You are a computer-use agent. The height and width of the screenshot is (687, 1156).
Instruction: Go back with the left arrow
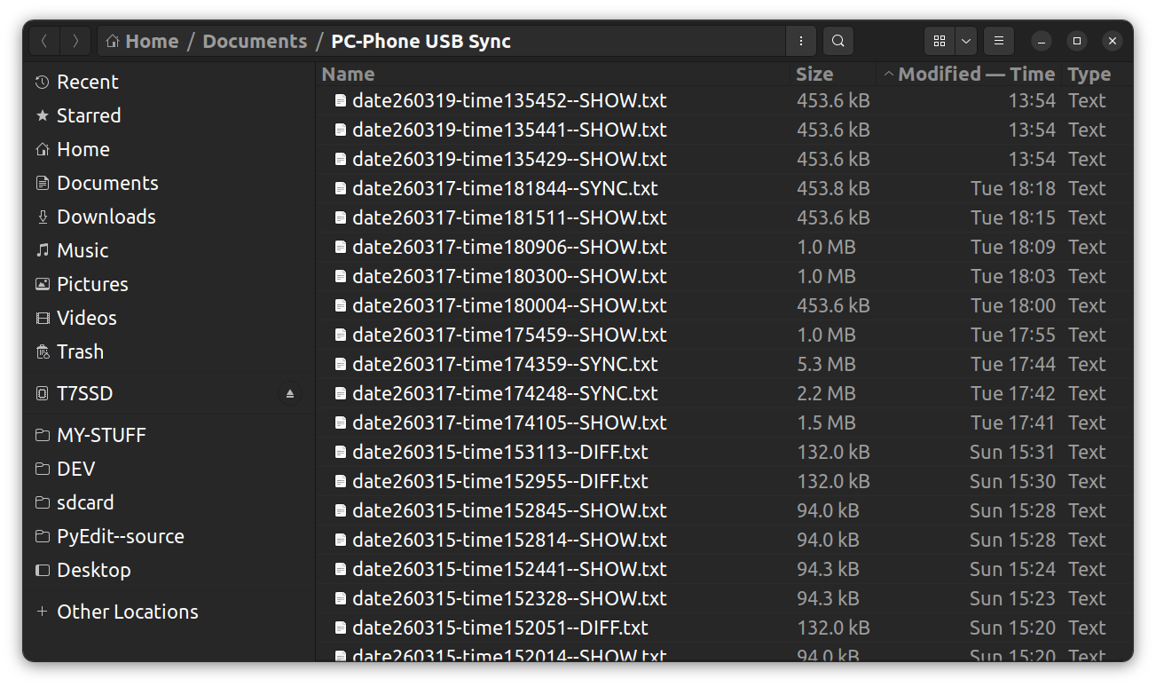pyautogui.click(x=45, y=41)
